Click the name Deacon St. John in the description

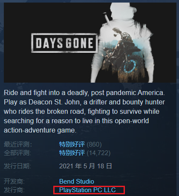pyautogui.click(x=55, y=102)
